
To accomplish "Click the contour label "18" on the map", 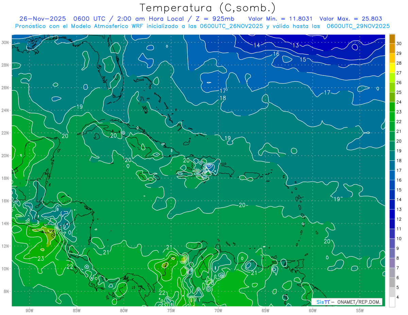I will coord(223,98).
